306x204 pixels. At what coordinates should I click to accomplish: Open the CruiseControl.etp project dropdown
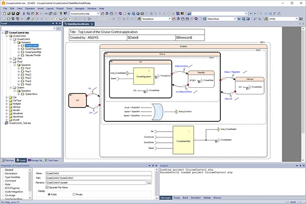(98, 13)
